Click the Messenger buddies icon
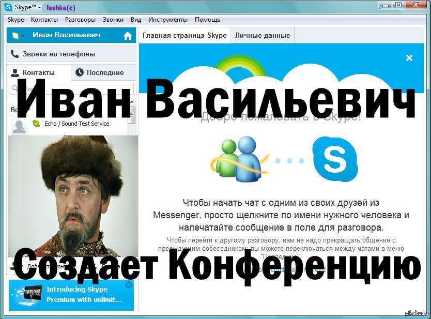The height and width of the screenshot is (319, 431). coord(239,159)
